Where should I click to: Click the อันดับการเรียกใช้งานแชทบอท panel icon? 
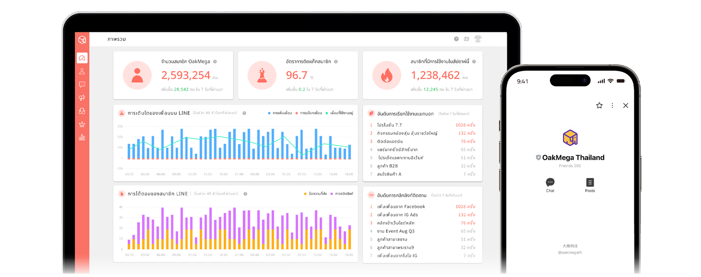click(371, 113)
